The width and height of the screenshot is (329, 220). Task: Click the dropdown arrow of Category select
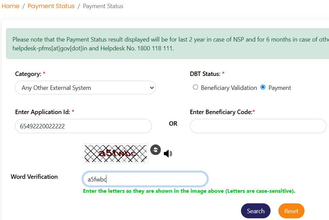152,88
